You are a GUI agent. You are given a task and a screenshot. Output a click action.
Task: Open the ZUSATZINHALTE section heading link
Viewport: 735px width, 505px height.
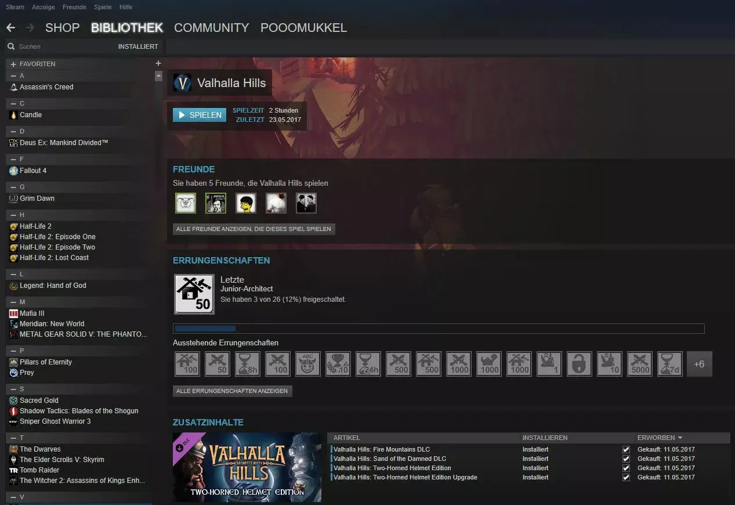point(208,423)
